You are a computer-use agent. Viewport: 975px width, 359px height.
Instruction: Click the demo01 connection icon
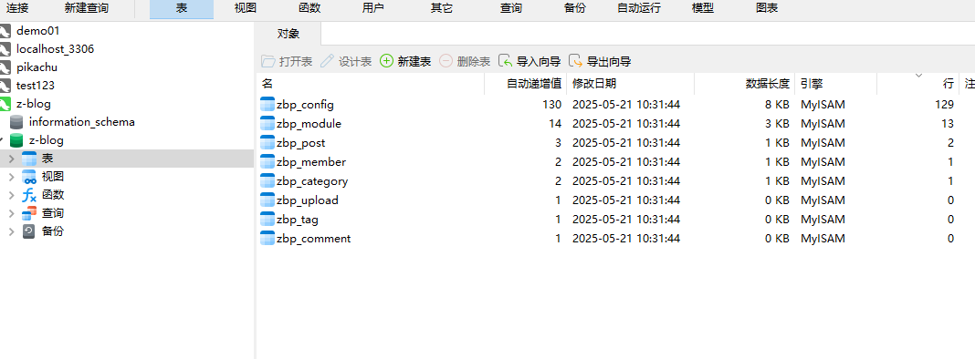(x=5, y=31)
